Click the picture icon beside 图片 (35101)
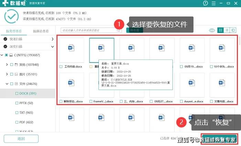 [16, 74]
